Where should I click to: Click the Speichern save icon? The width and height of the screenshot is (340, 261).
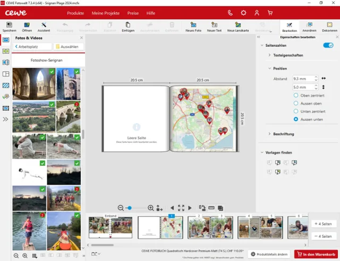click(9, 25)
